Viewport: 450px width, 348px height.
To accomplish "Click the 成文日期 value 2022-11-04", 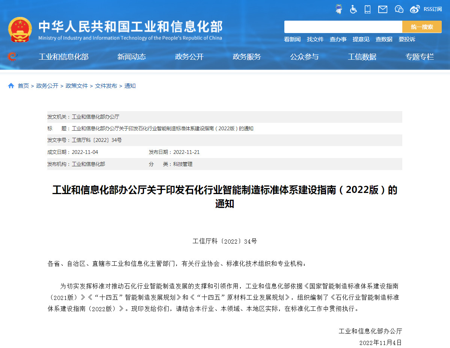I will (x=85, y=152).
